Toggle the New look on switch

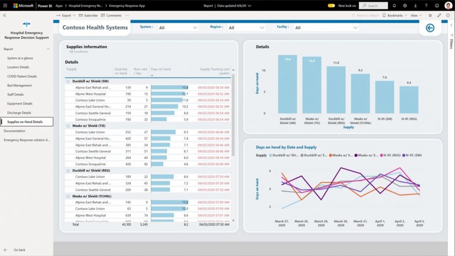(331, 5)
